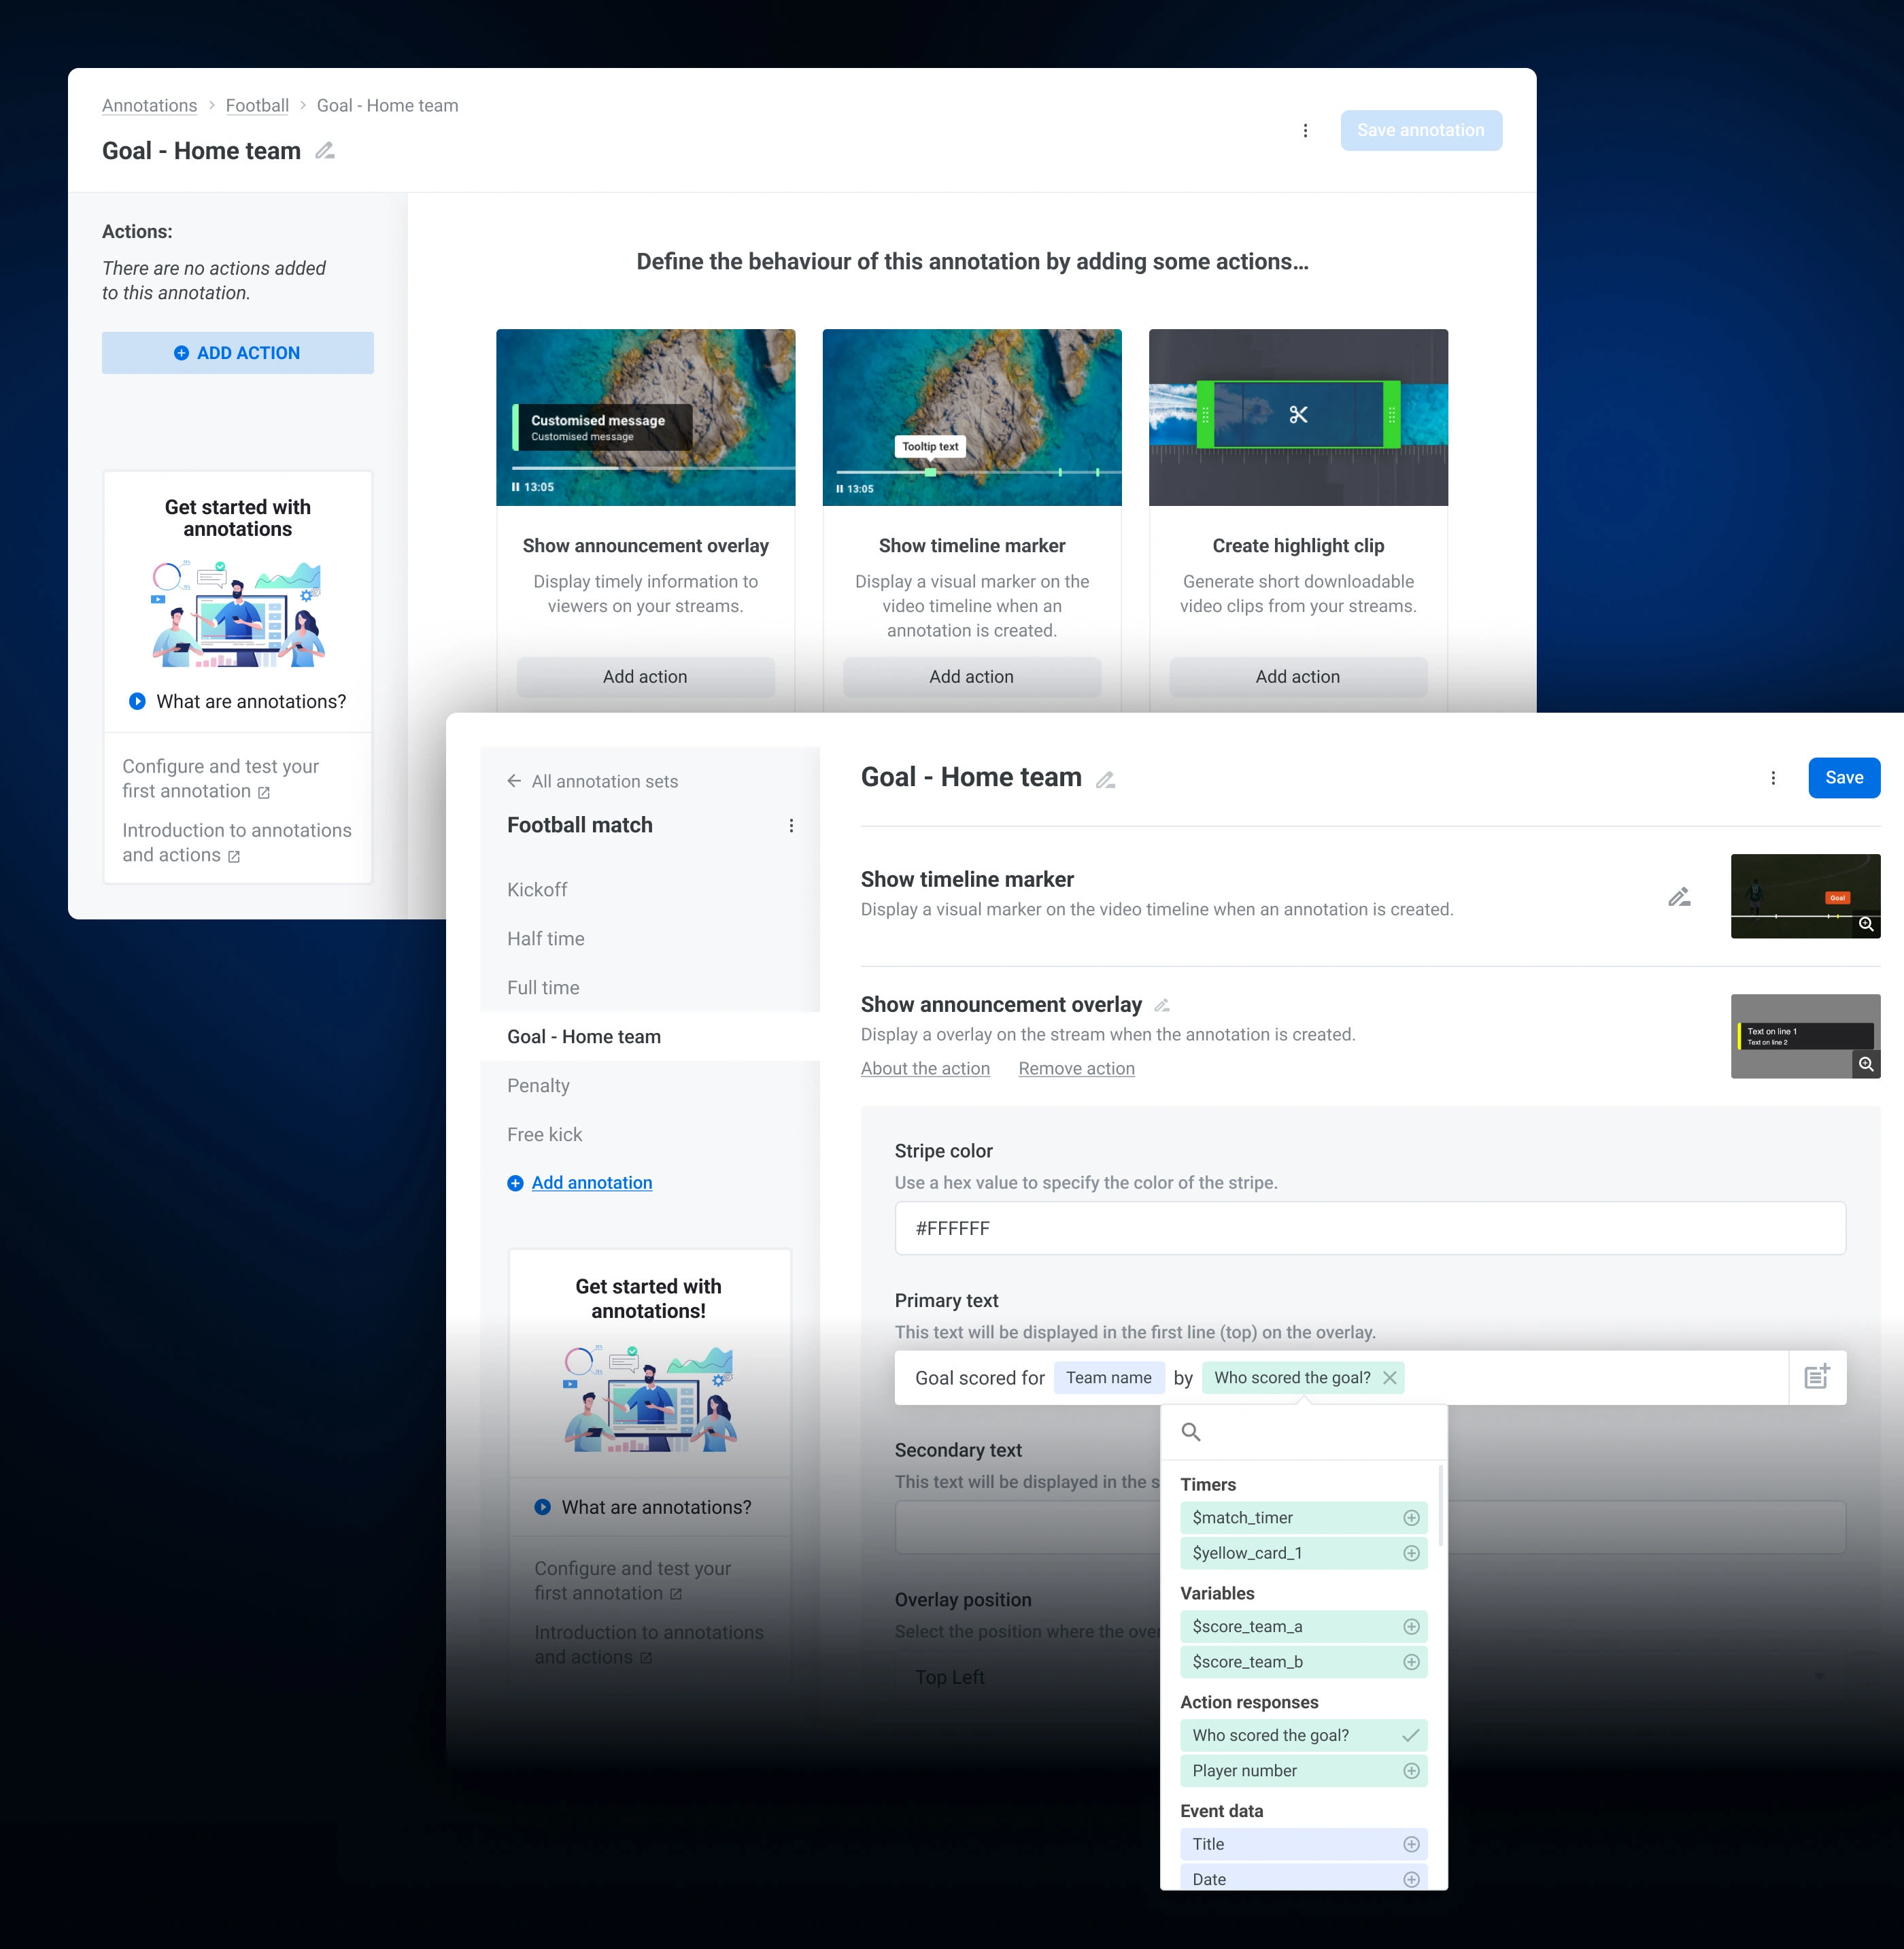Screen dimensions: 1904x1949
Task: Add $match_timer variable with plus icon
Action: coord(1411,1518)
